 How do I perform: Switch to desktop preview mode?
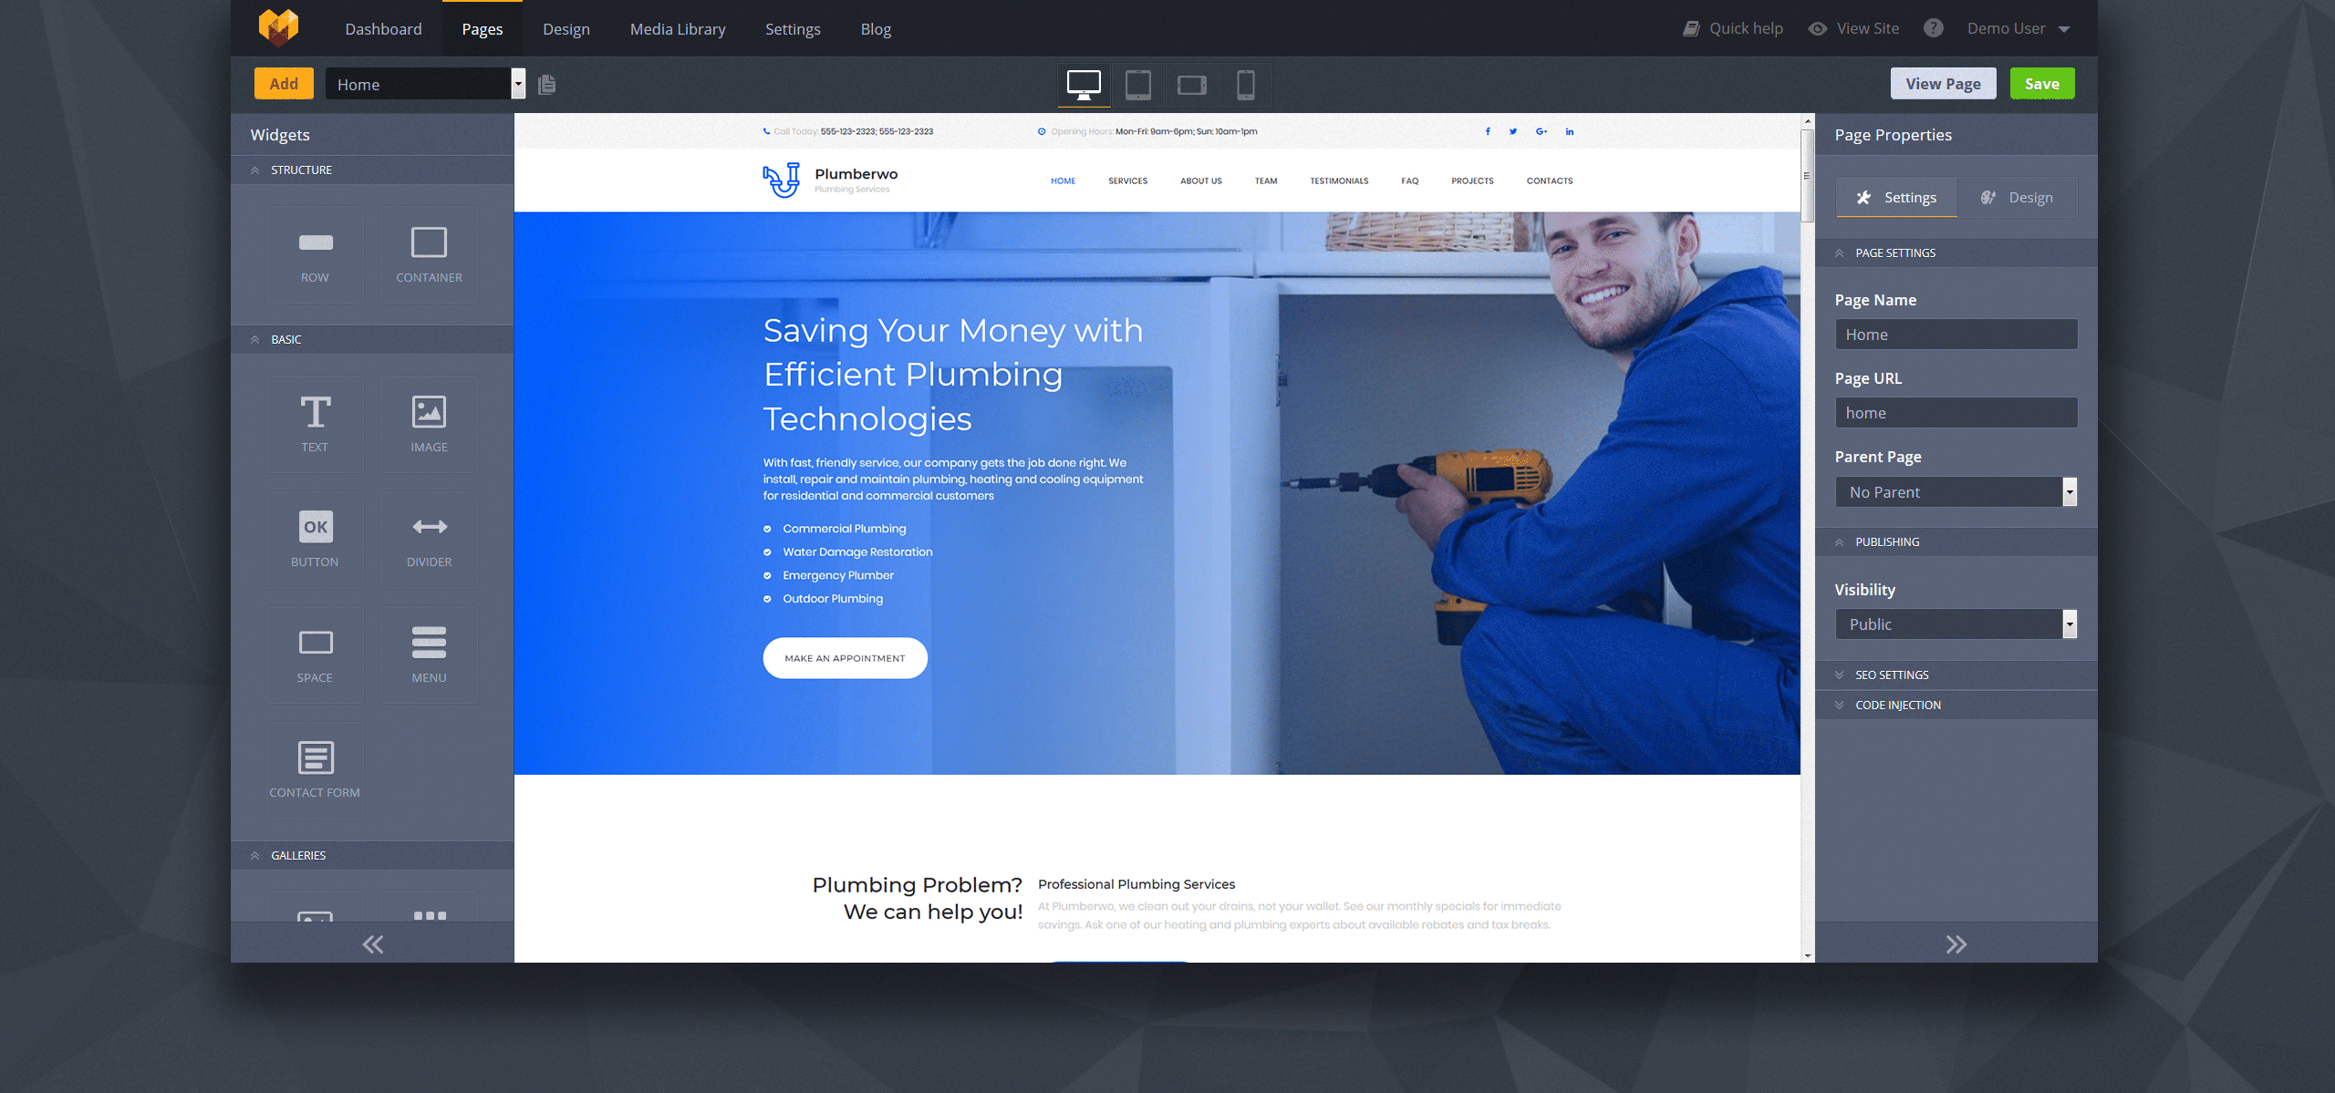click(x=1084, y=85)
